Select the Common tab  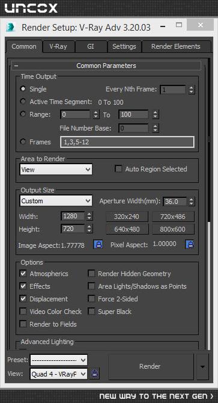coord(24,46)
